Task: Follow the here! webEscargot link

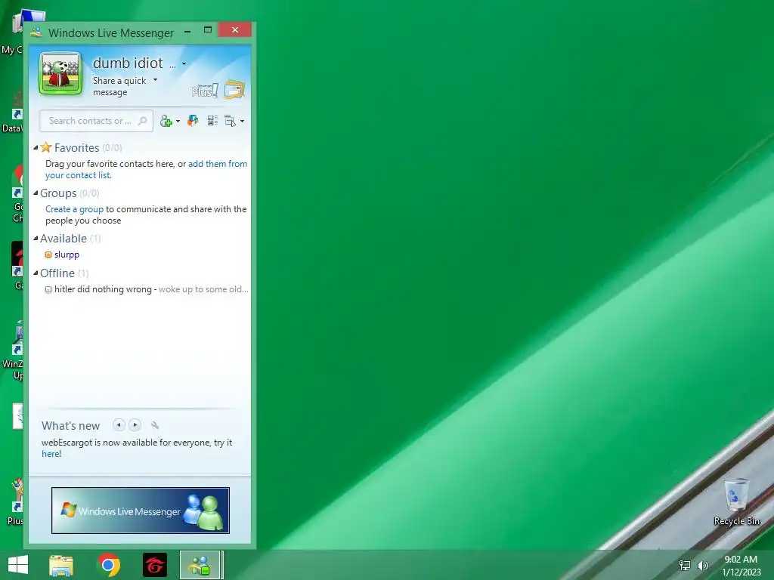Action: tap(51, 454)
